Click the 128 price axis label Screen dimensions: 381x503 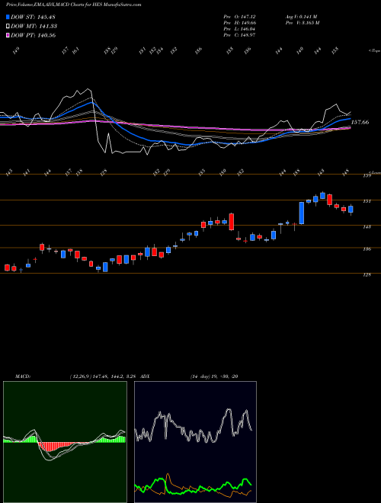point(367,274)
